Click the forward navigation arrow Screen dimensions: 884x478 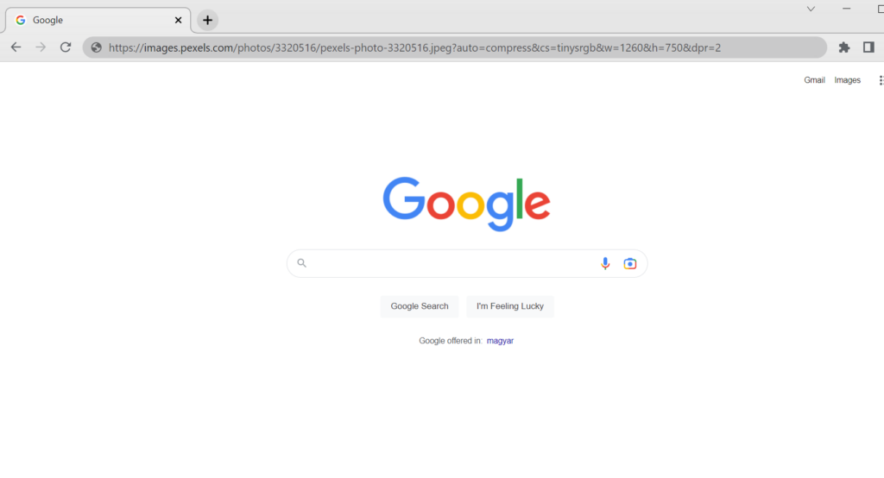coord(41,47)
